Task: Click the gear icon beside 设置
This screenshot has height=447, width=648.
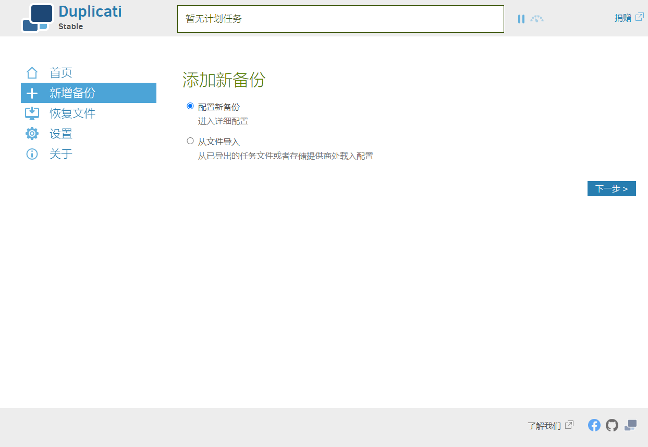Action: point(32,134)
